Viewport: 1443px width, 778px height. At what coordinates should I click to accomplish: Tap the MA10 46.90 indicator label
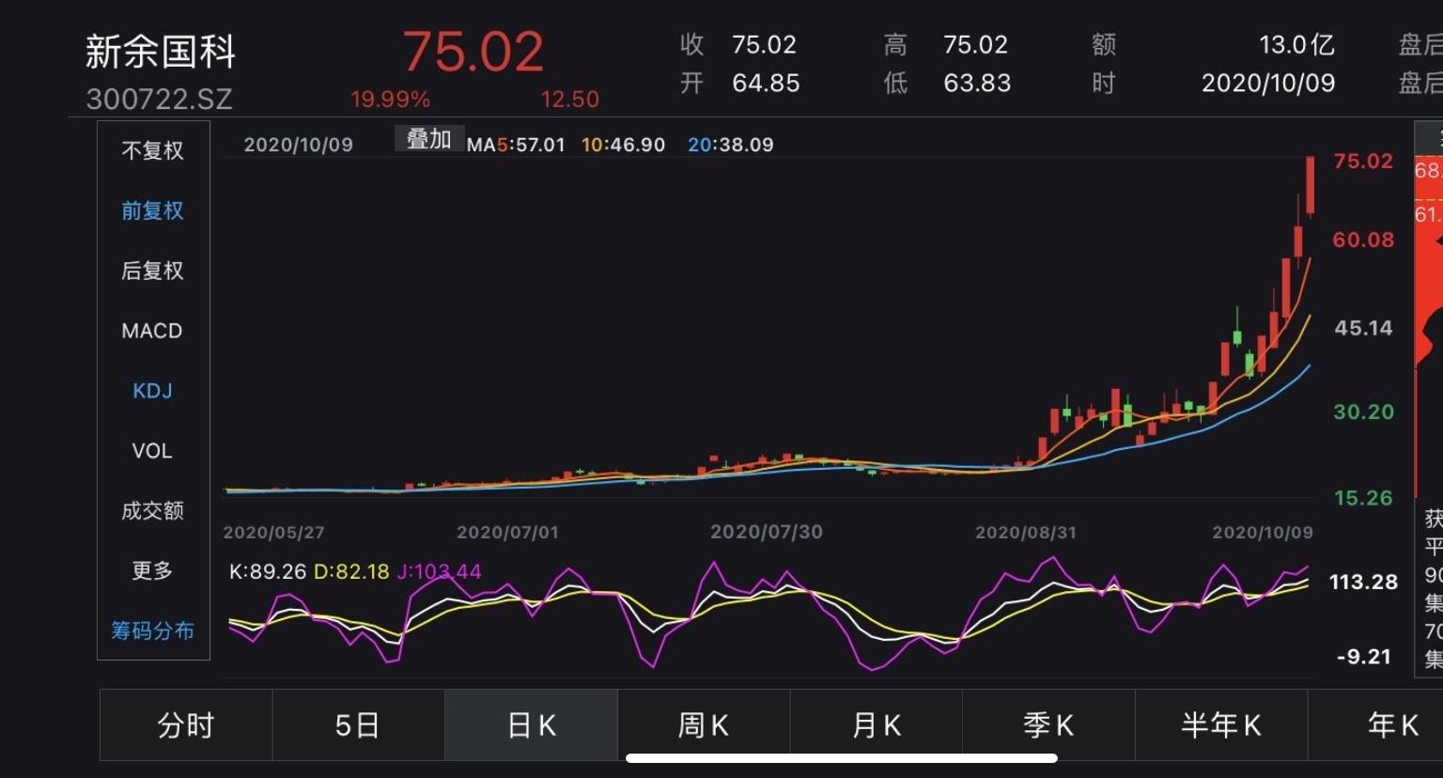point(623,145)
